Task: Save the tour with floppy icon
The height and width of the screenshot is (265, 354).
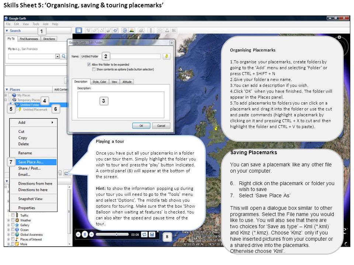Action: [152, 234]
